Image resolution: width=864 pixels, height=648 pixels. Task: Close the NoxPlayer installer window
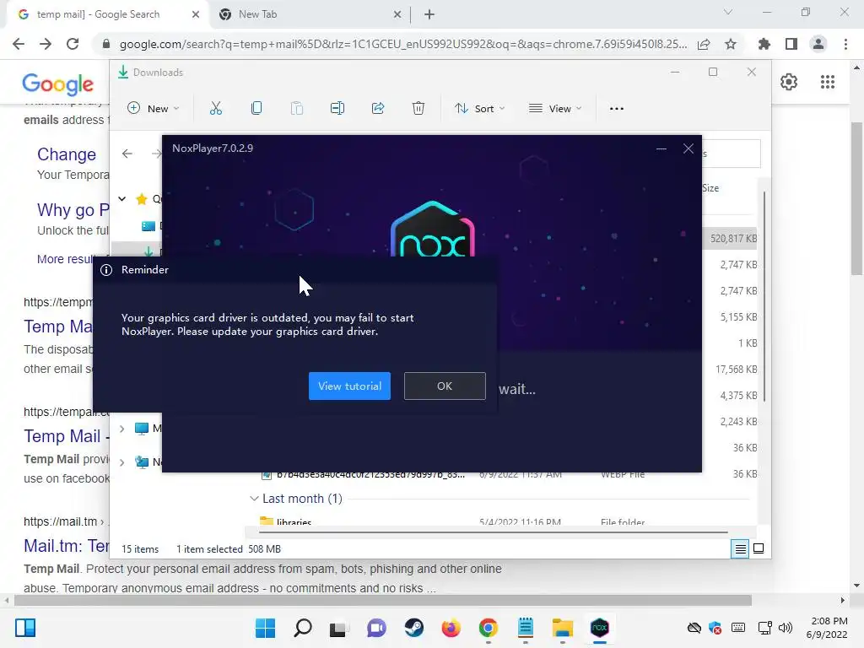click(688, 148)
